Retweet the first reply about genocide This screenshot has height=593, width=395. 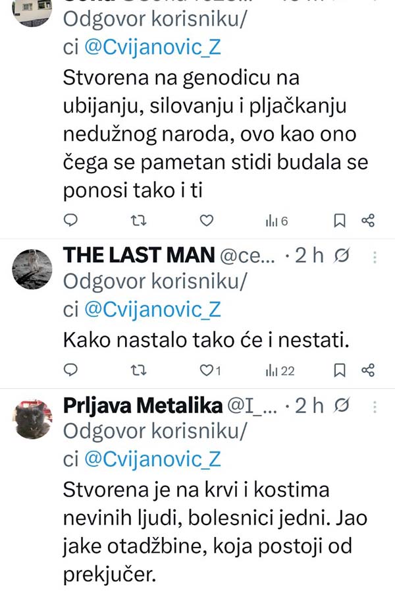[138, 221]
